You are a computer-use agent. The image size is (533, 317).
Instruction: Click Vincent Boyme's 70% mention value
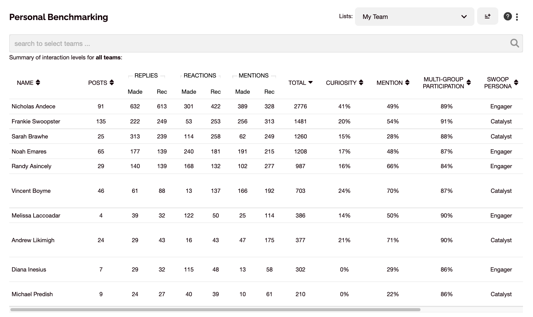tap(393, 191)
